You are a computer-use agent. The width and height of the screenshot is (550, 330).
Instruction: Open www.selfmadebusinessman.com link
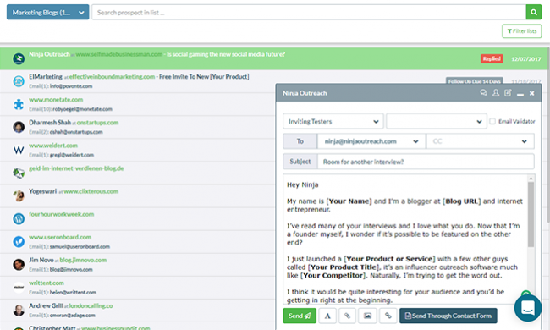click(119, 54)
